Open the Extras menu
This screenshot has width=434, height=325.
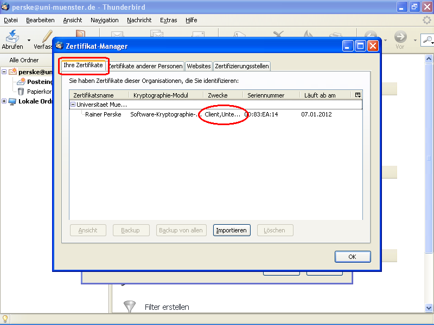pyautogui.click(x=168, y=20)
